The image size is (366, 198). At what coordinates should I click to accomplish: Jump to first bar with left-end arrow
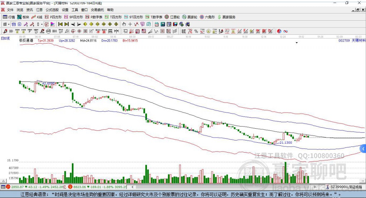pyautogui.click(x=60, y=24)
